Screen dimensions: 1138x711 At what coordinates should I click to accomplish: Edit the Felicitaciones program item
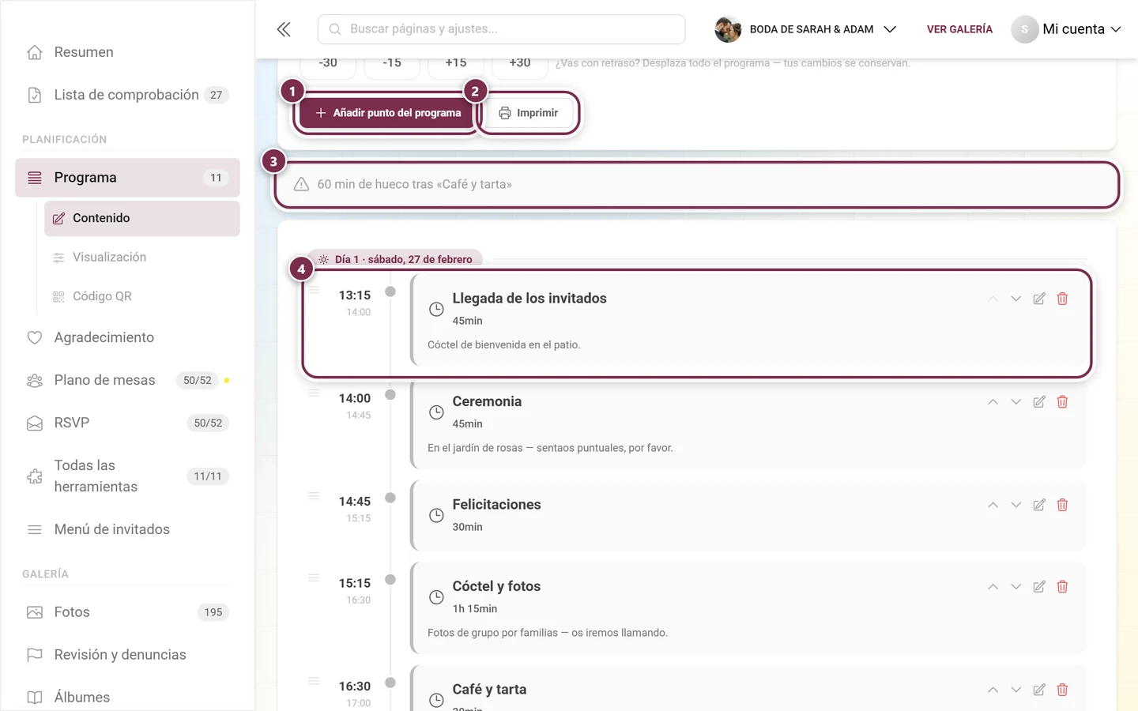1039,505
